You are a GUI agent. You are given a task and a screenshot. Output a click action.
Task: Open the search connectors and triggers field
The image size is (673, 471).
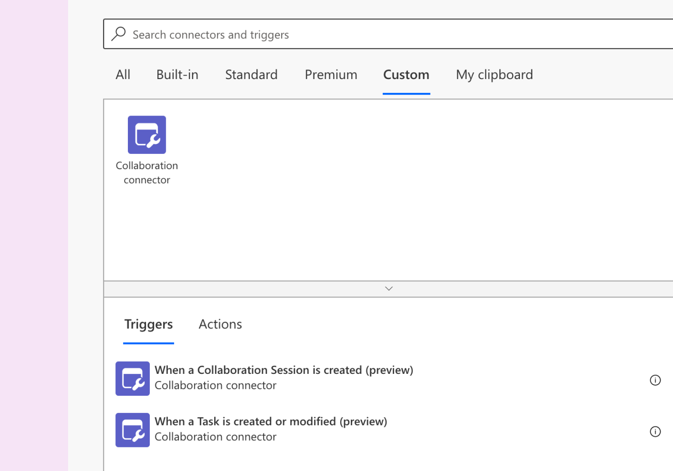pyautogui.click(x=294, y=34)
